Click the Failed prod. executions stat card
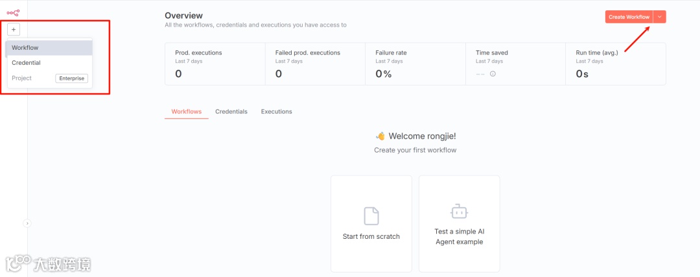Image resolution: width=700 pixels, height=277 pixels. tap(315, 64)
